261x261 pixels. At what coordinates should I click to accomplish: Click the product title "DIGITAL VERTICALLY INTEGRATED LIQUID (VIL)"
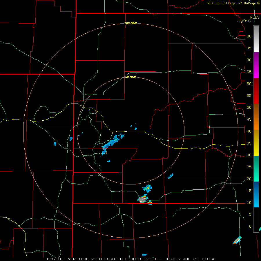102,259
